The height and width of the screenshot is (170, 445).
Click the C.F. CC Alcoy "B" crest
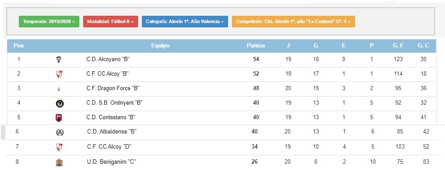tap(59, 74)
